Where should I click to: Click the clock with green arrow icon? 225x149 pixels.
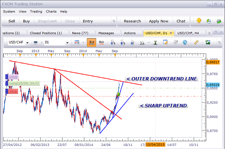pos(209,21)
